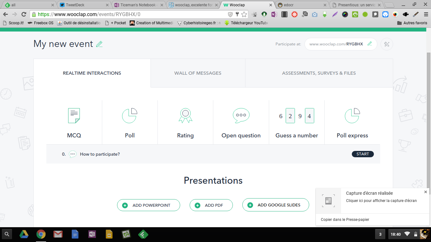Open Gmail from the shelf
Screen dimensions: 431x242
tap(58, 234)
